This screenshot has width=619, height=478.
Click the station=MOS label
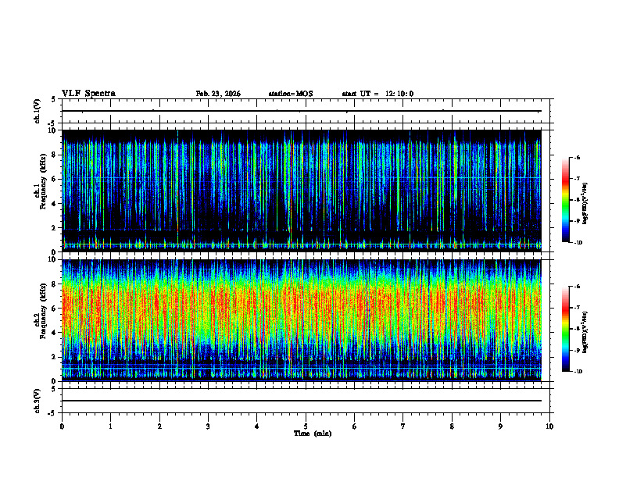(x=291, y=94)
